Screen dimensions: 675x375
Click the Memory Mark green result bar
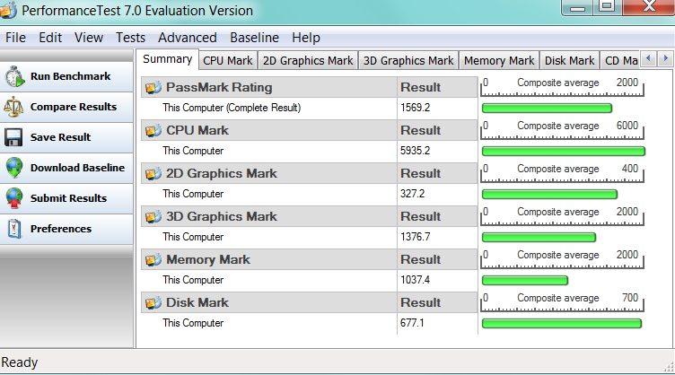[525, 281]
